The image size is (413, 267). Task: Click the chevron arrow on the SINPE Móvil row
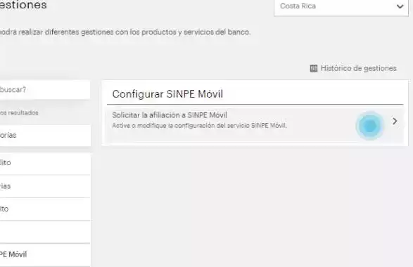[x=395, y=121]
